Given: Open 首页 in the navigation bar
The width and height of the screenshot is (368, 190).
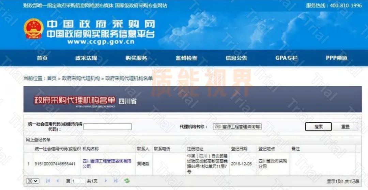Looking at the screenshot, I should tap(42, 58).
